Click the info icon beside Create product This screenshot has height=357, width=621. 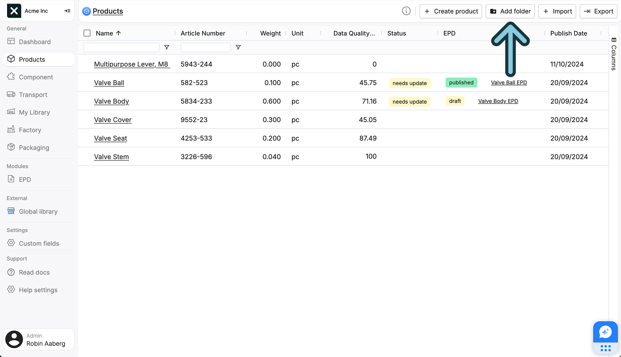coord(406,11)
